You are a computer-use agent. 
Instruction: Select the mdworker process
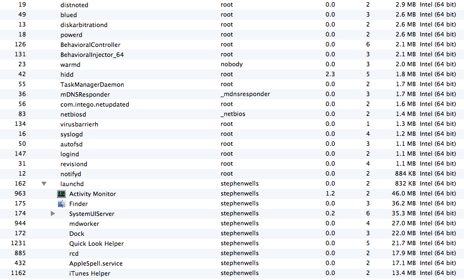[x=232, y=224]
